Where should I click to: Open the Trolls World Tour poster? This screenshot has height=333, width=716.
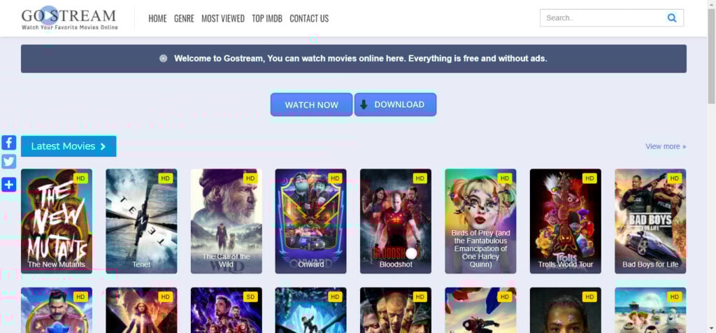566,221
